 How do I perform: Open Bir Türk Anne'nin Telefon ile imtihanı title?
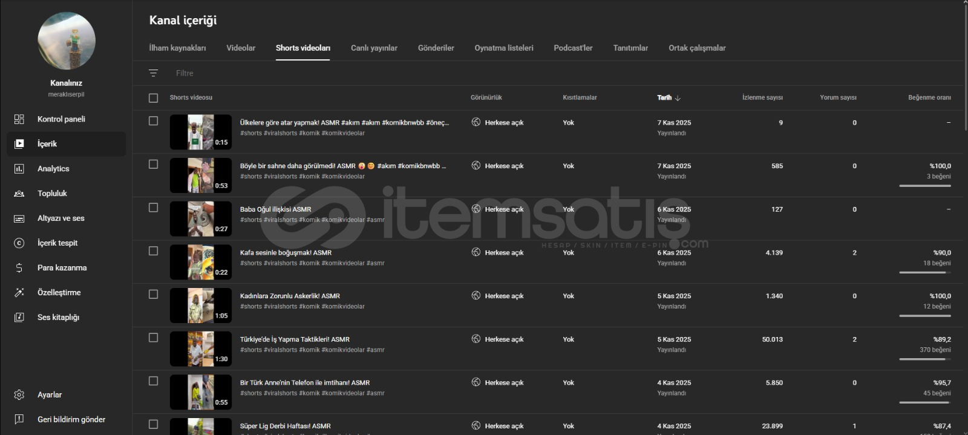point(304,383)
